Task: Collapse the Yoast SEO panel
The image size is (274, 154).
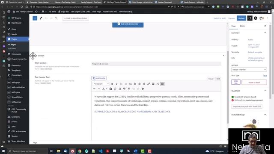Action: pos(265,91)
